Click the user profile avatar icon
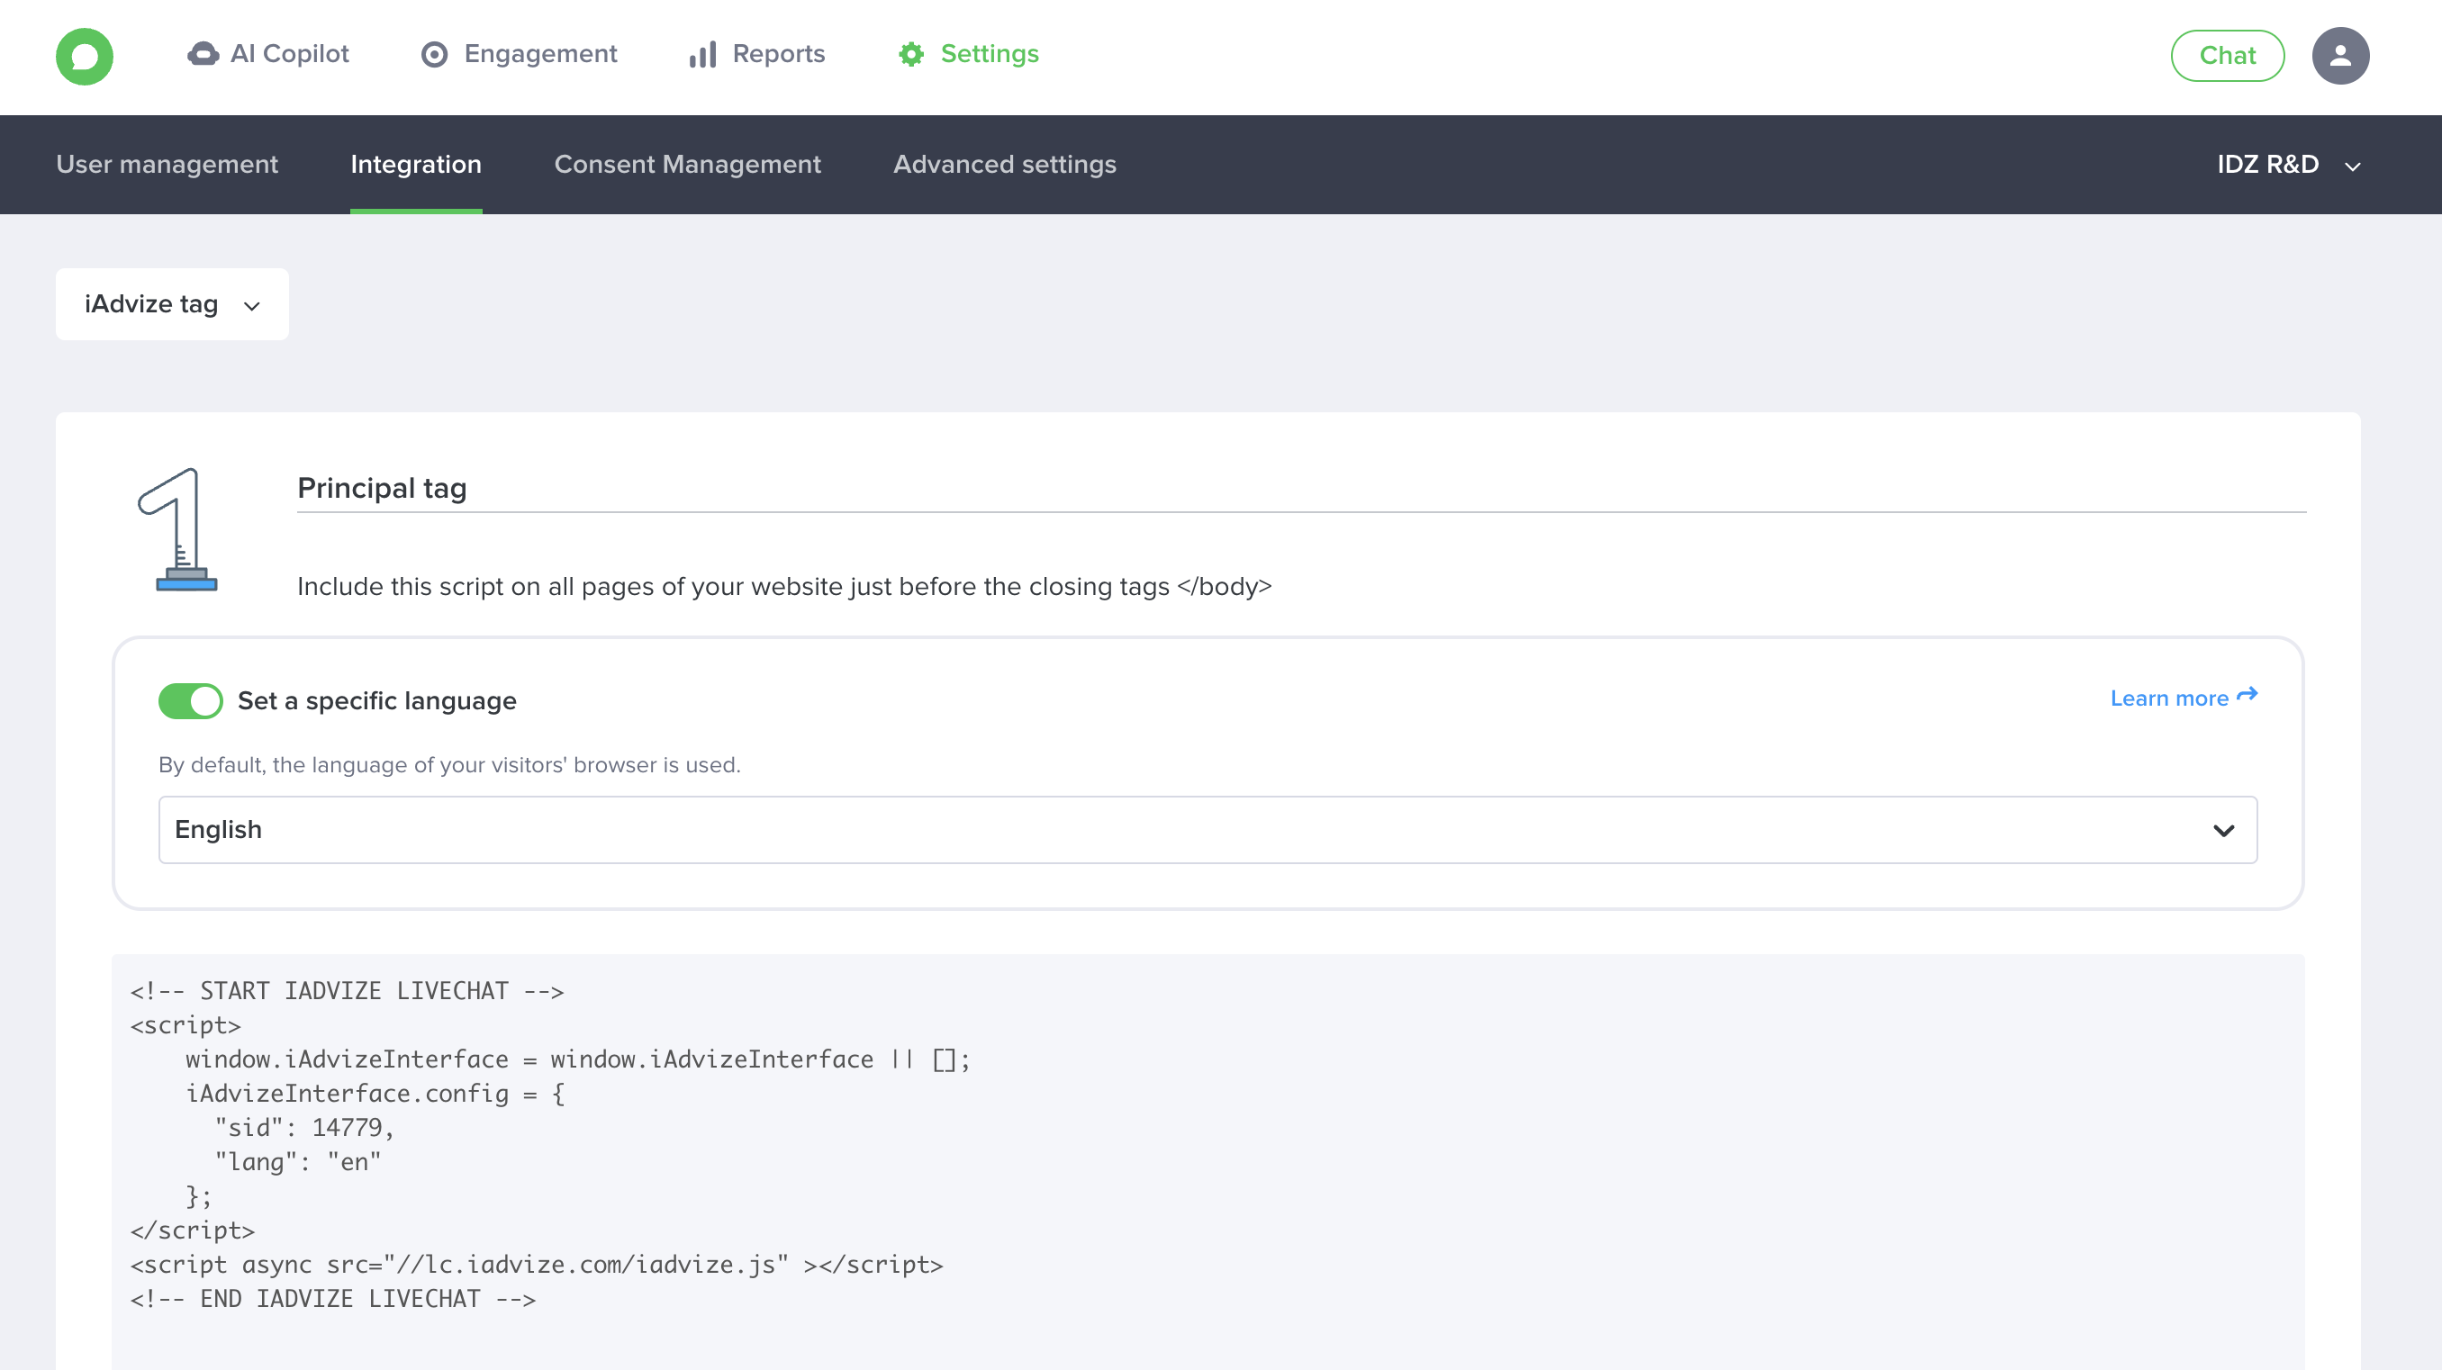Image resolution: width=2442 pixels, height=1370 pixels. [2339, 56]
